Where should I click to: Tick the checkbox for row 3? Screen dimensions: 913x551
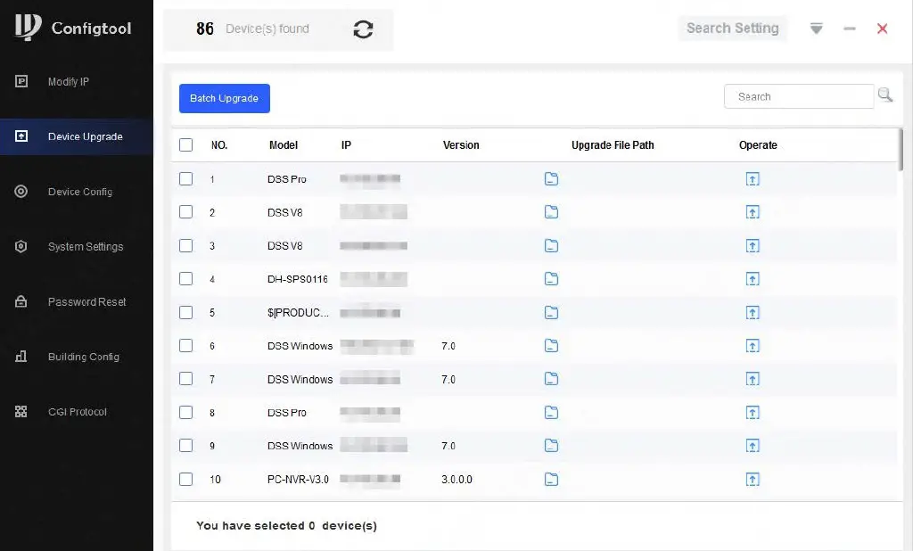pos(185,246)
